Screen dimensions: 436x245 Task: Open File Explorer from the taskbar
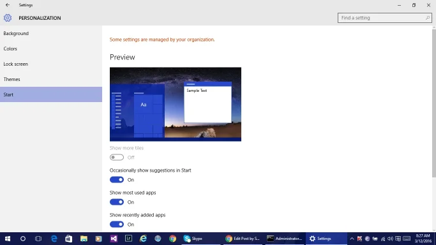click(x=84, y=239)
